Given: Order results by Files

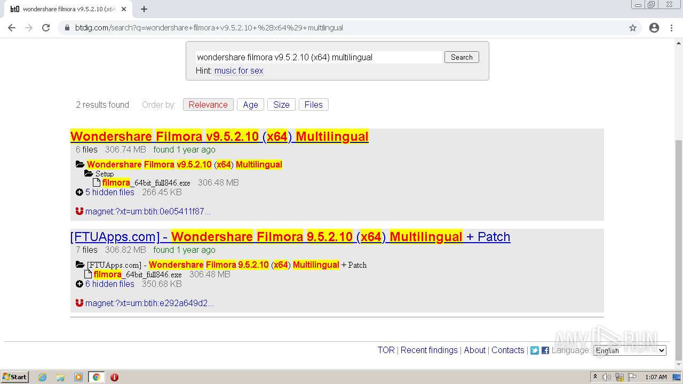Looking at the screenshot, I should coord(313,105).
